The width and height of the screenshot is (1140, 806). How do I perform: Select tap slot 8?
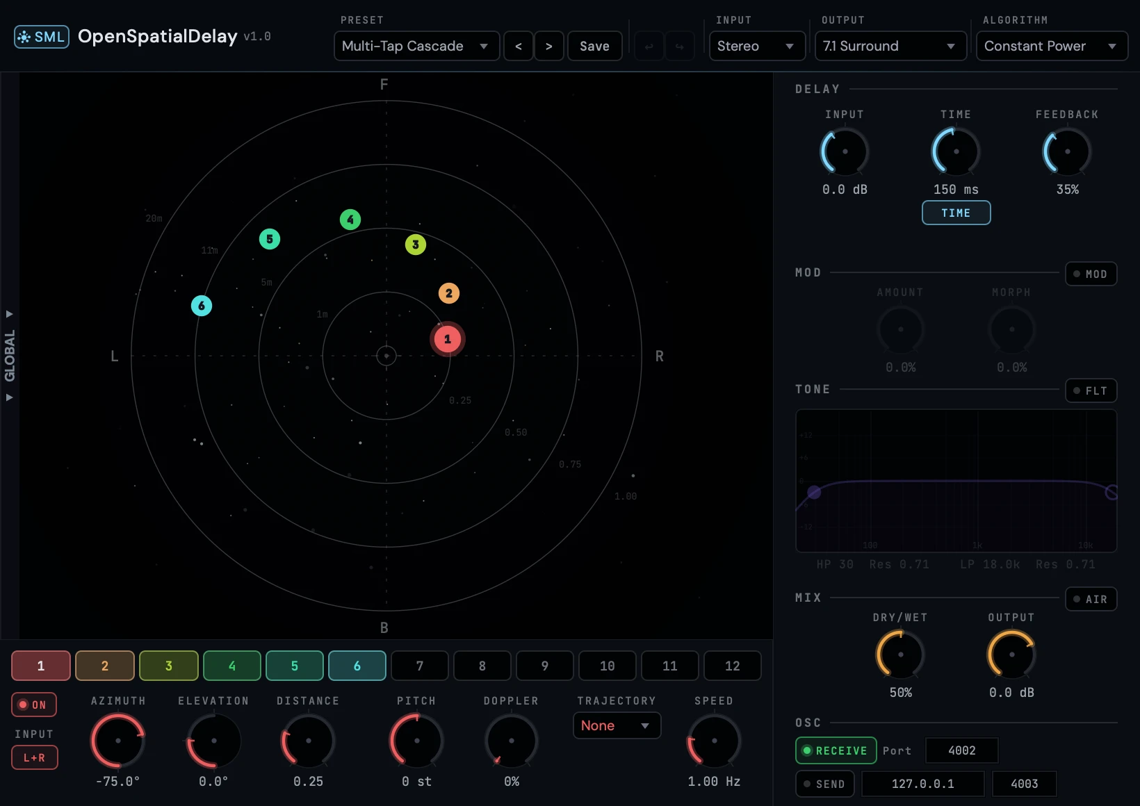482,666
